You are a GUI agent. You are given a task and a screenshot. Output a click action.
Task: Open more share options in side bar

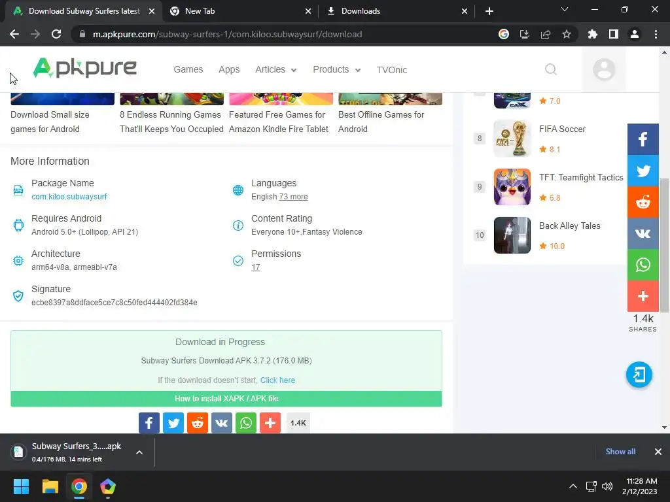643,296
